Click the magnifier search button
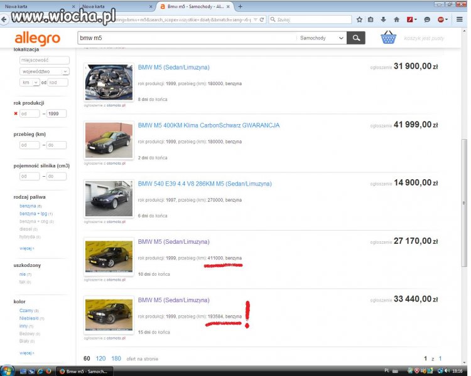 [356, 38]
